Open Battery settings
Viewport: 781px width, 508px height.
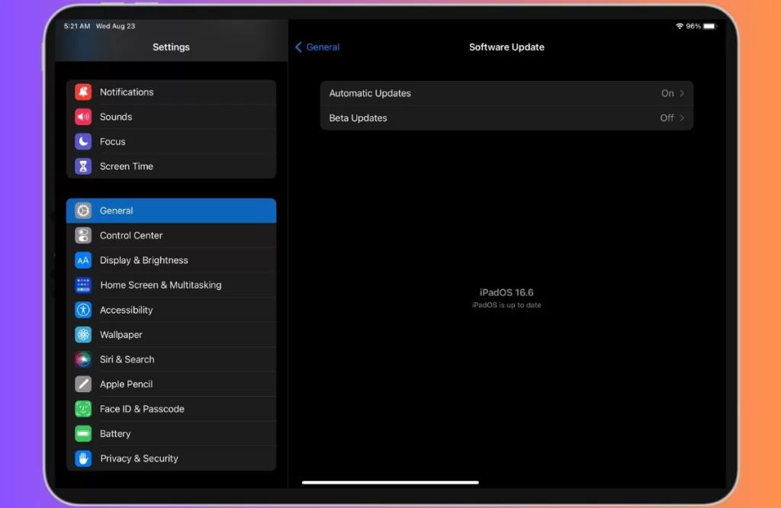pyautogui.click(x=172, y=434)
